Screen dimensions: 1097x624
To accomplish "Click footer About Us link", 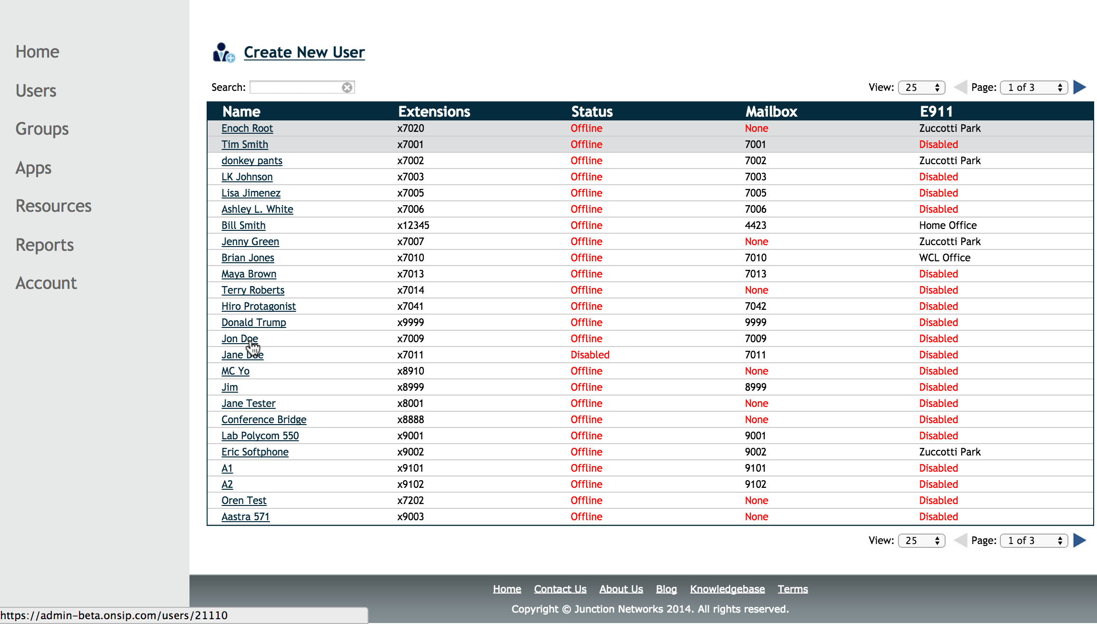I will pos(621,589).
